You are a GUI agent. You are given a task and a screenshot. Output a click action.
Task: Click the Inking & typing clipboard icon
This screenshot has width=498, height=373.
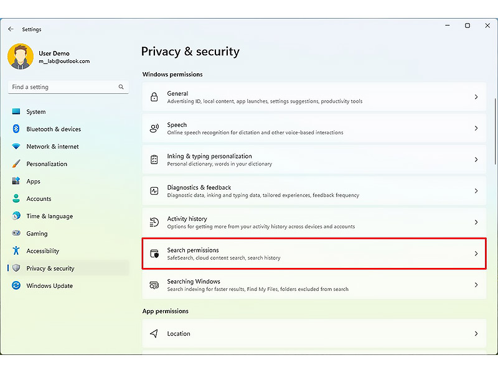pos(154,160)
